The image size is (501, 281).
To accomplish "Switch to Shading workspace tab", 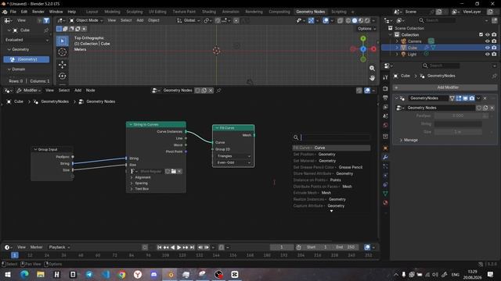I will [209, 12].
